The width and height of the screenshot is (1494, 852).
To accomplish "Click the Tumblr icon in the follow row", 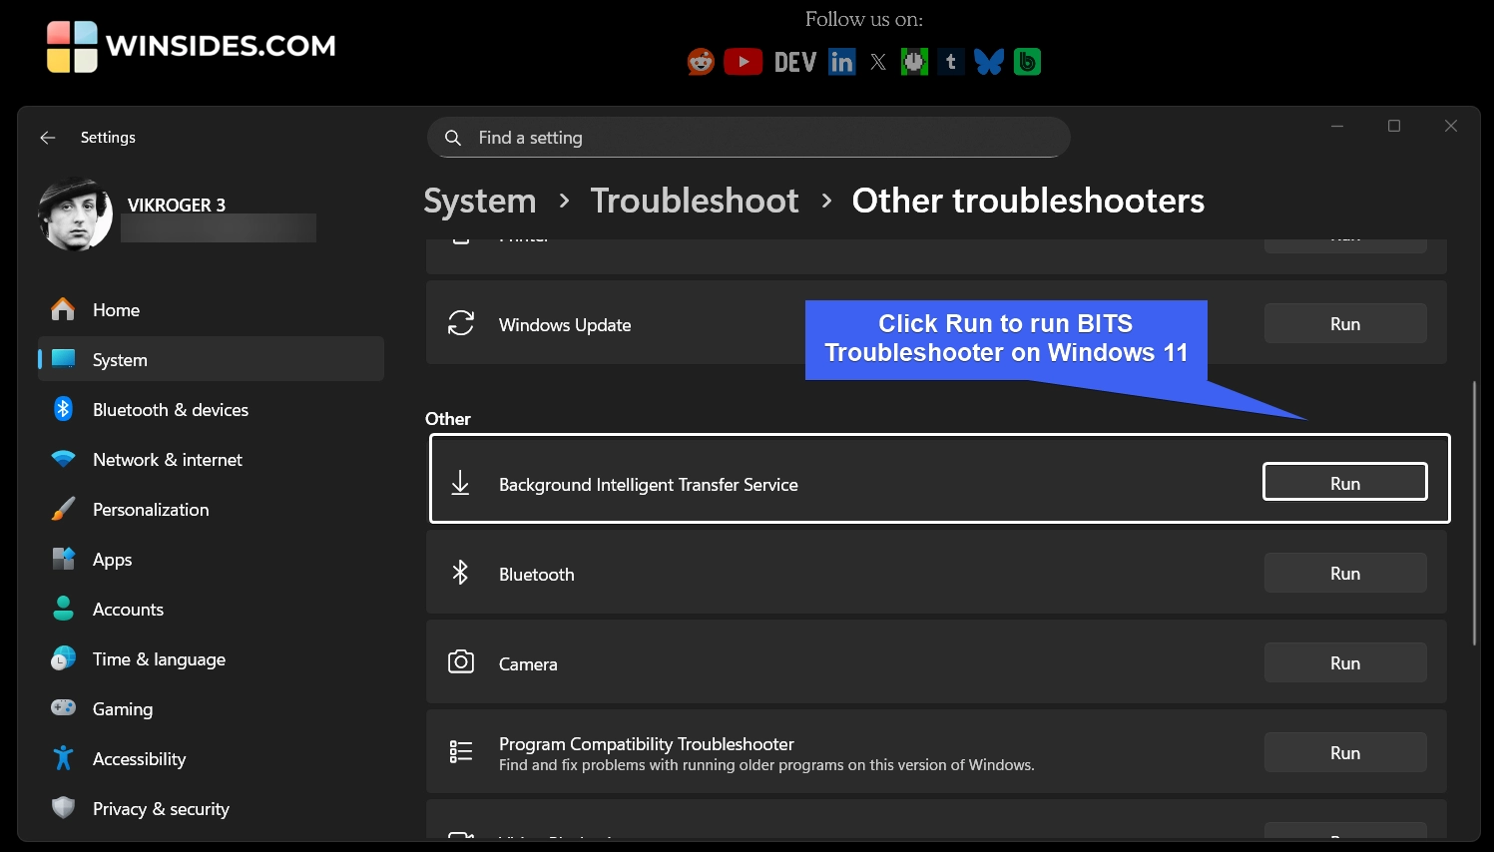I will click(950, 61).
